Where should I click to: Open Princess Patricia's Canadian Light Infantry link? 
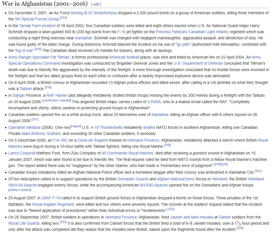(192, 32)
